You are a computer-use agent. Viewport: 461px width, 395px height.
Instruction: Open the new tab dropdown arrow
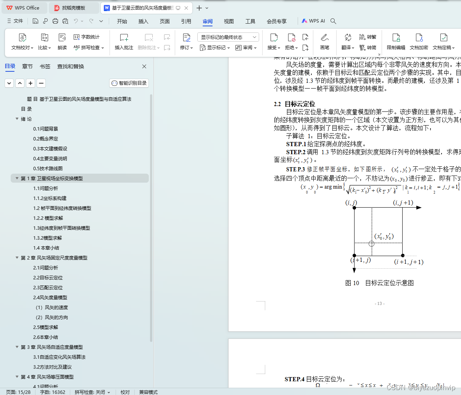pos(207,8)
